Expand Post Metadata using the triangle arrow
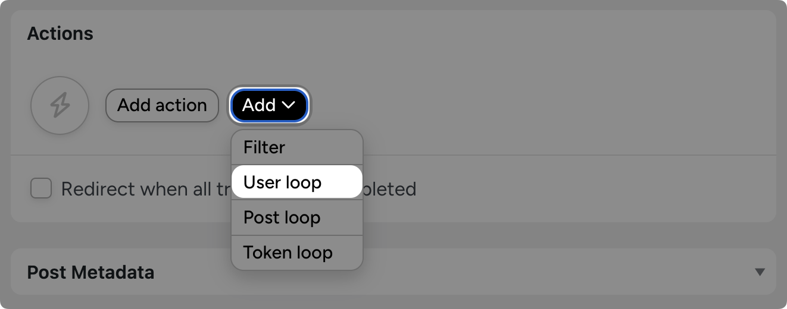Screen dimensions: 787x309 coord(759,272)
